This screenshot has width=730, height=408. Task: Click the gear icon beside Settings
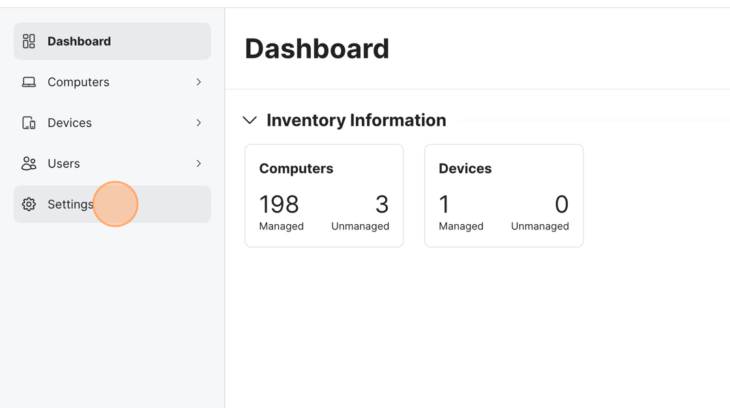point(29,204)
